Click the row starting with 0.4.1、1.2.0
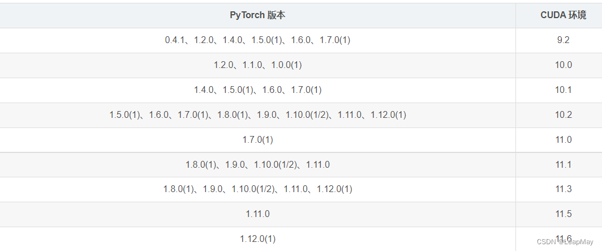The height and width of the screenshot is (251, 602). 257,40
